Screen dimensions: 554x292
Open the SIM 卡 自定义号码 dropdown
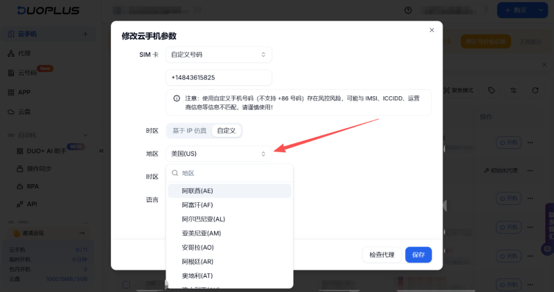coord(218,55)
